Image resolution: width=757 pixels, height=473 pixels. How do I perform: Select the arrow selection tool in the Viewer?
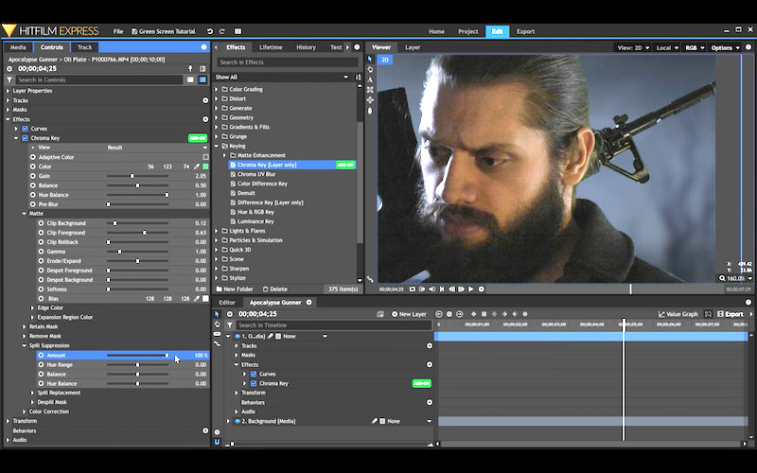[x=370, y=60]
